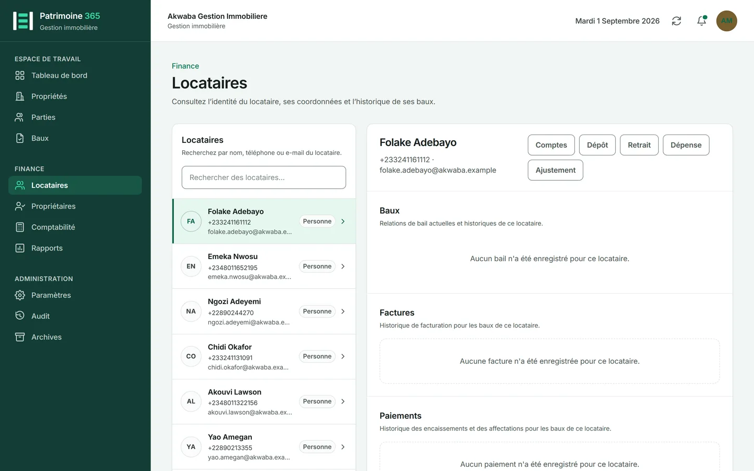
Task: Click the Locataires sidebar icon
Action: click(20, 185)
